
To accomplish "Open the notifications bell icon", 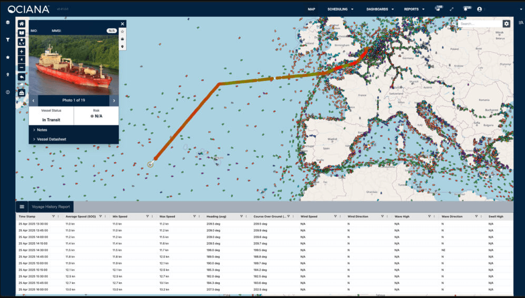I will tap(465, 9).
